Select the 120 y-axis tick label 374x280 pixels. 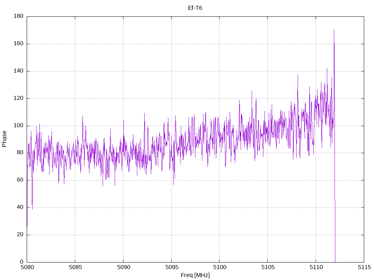tap(19, 98)
